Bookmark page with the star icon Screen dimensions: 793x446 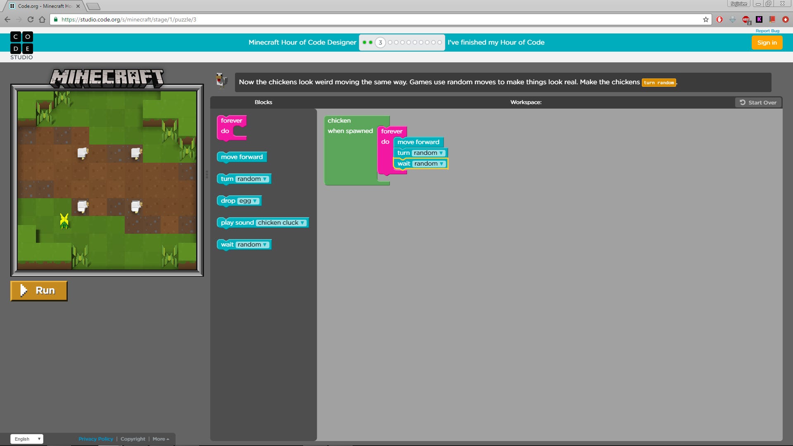(706, 19)
